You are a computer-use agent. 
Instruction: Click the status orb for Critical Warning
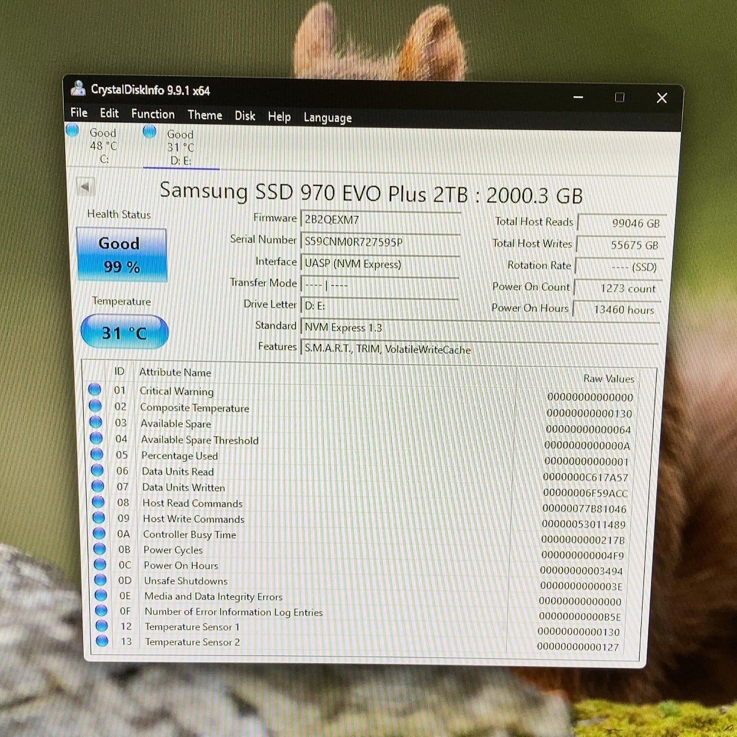coord(94,390)
